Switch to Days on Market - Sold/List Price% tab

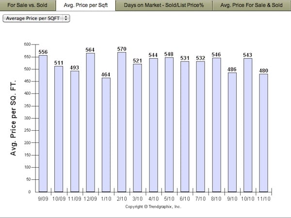pos(163,5)
